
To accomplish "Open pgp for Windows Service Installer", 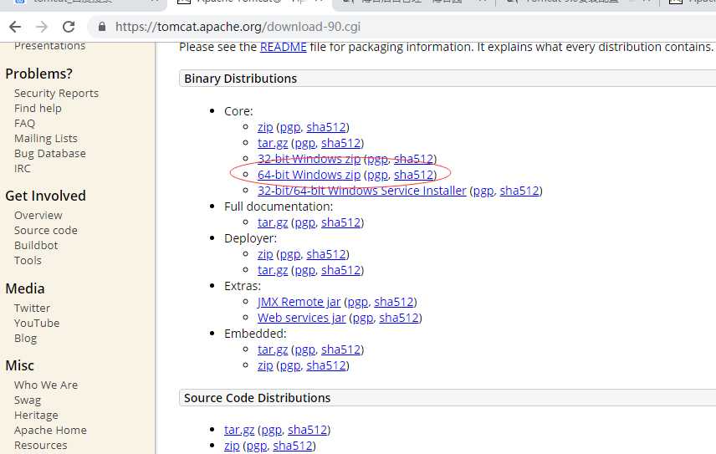I will pyautogui.click(x=483, y=191).
